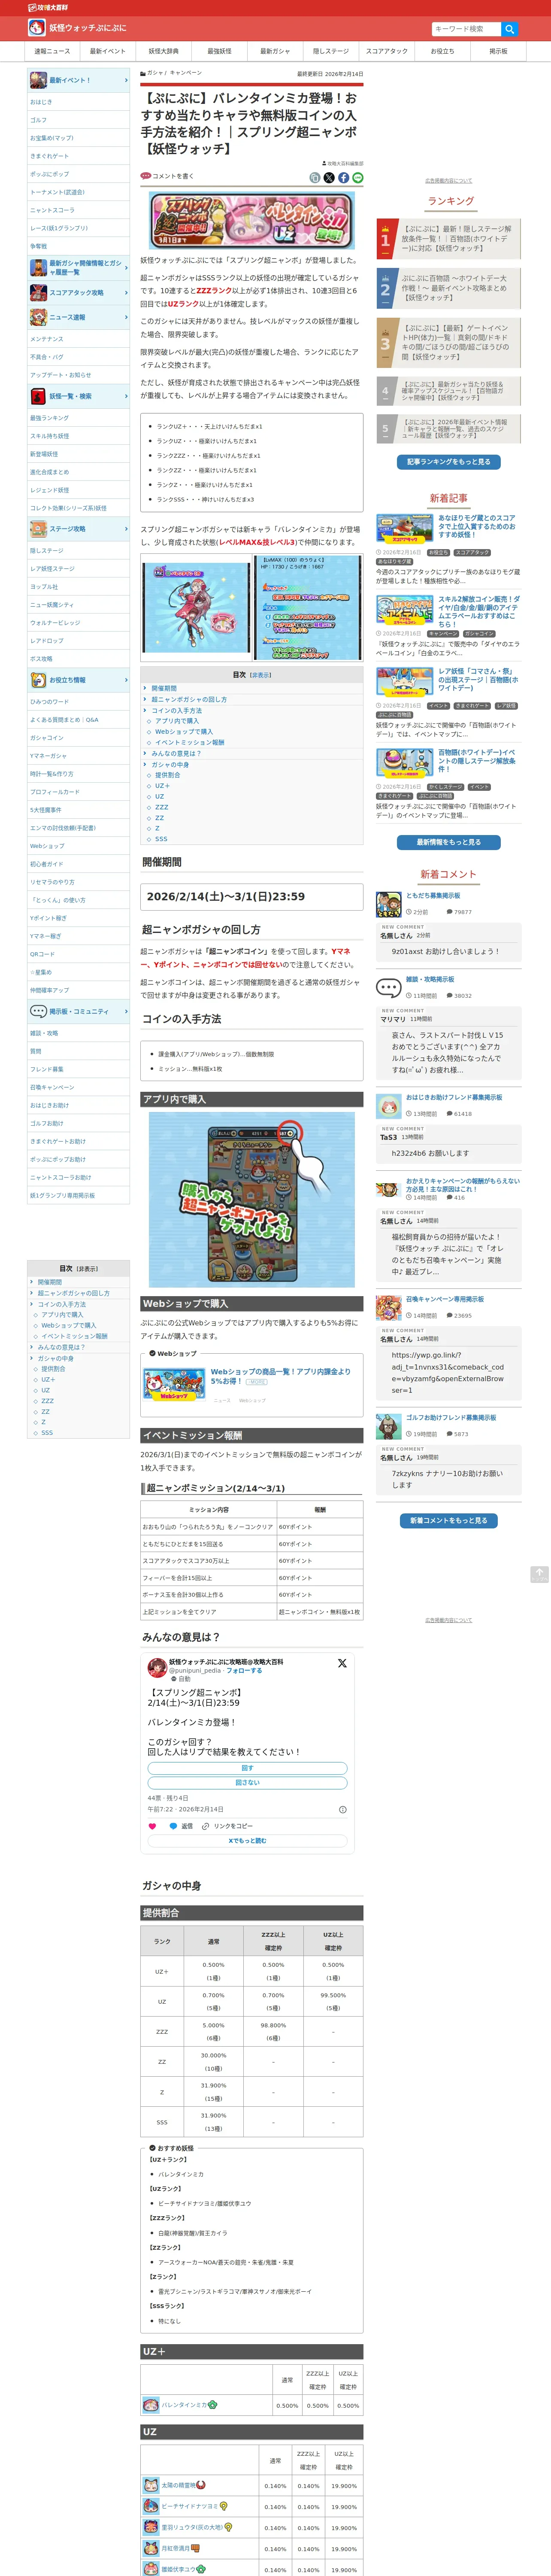Click 最新イベント! sidebar section icon

click(x=38, y=80)
